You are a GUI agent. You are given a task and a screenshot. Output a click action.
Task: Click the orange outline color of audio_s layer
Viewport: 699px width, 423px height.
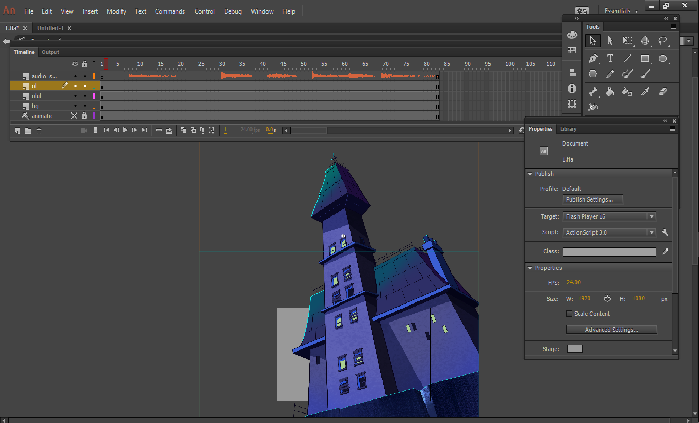[x=94, y=76]
